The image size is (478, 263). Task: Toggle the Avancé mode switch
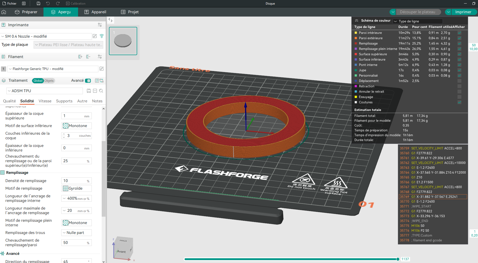pos(88,81)
